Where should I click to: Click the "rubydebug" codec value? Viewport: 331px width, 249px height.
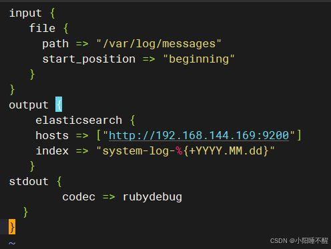pos(152,197)
